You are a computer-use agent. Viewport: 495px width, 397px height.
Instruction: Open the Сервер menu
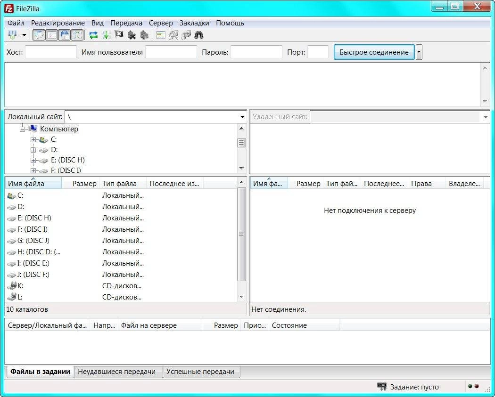161,23
